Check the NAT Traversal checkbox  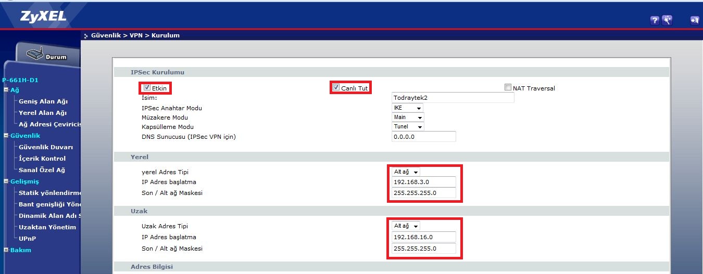click(x=508, y=88)
